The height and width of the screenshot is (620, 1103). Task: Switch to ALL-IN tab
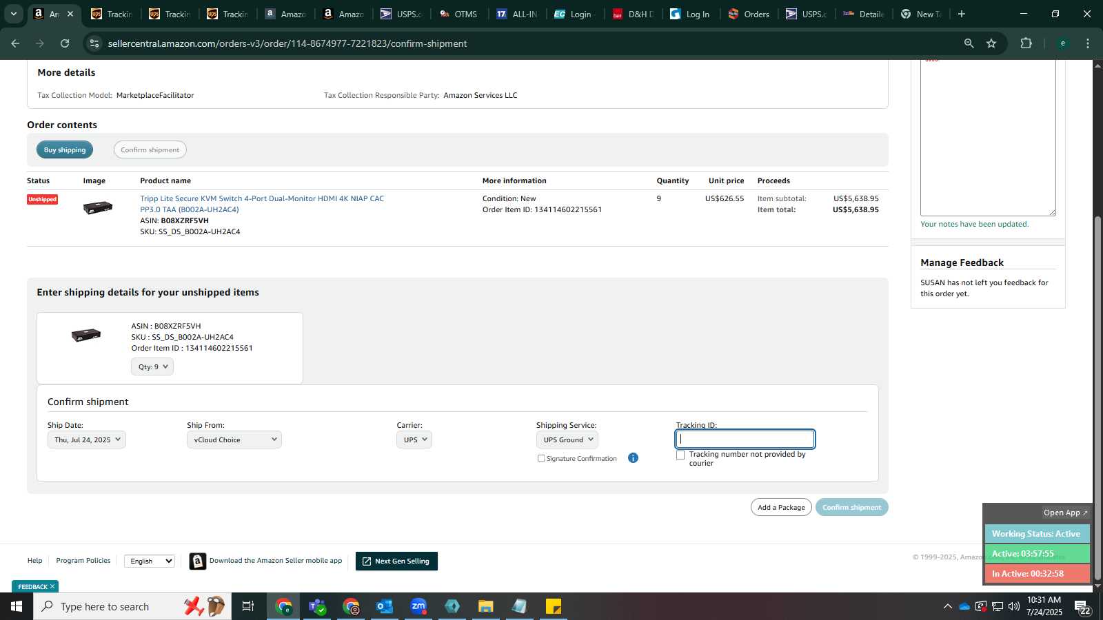[516, 14]
